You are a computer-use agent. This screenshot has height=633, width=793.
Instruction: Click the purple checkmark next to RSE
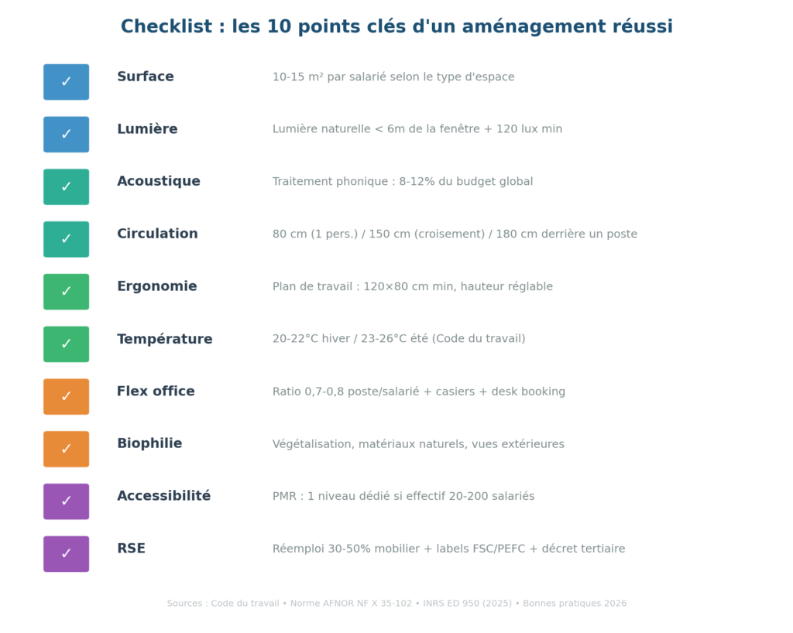66,554
